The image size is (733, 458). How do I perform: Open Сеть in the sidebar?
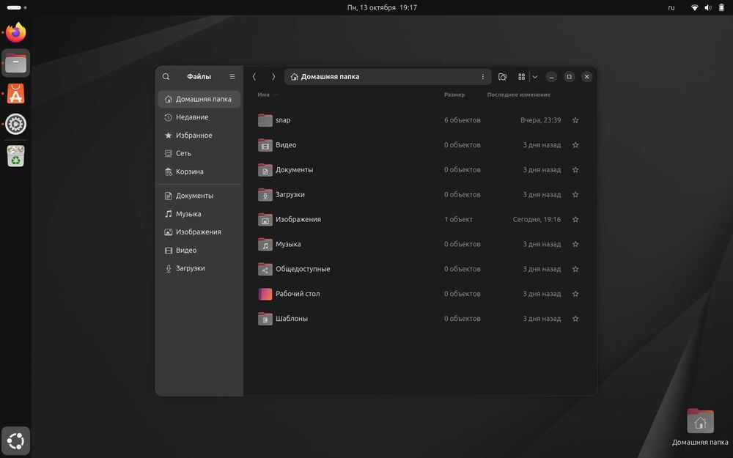(199, 153)
